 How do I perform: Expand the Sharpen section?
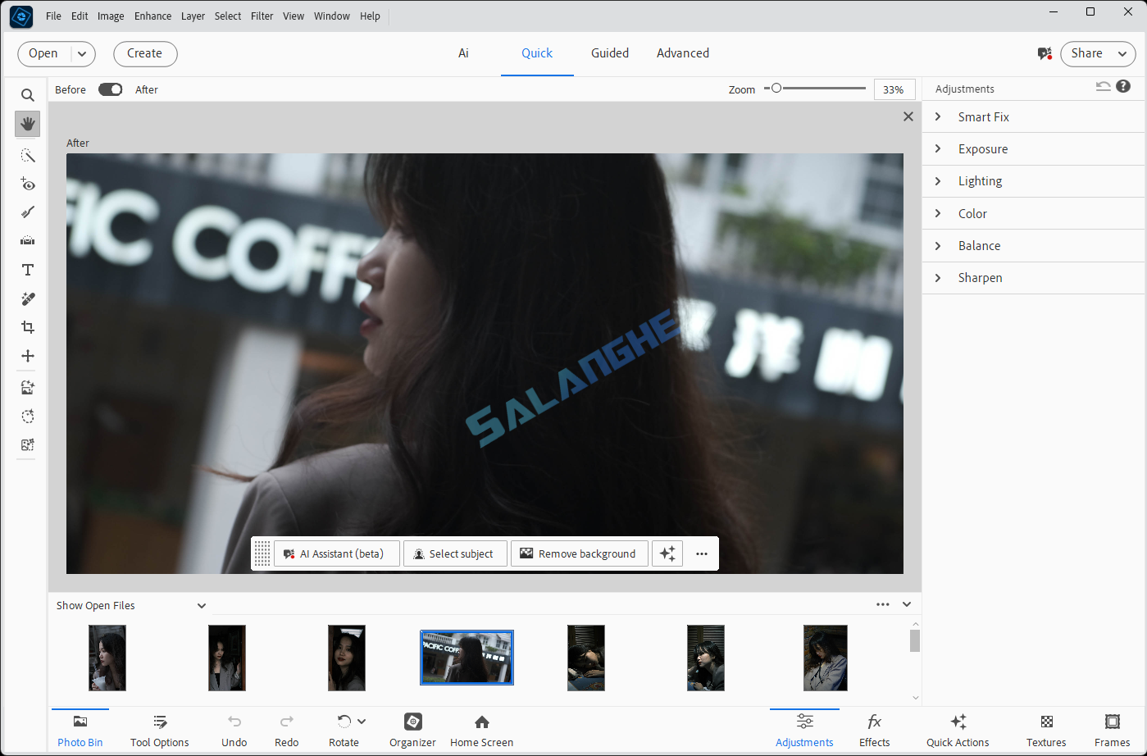(1033, 278)
